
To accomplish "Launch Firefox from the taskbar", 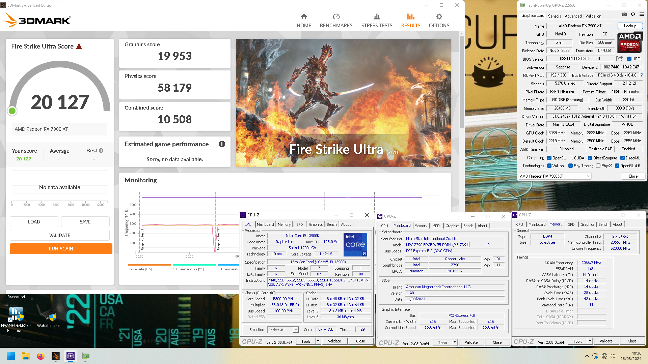I will [40, 356].
